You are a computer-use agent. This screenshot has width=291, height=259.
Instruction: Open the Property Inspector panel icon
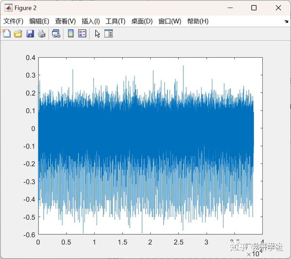(109, 33)
